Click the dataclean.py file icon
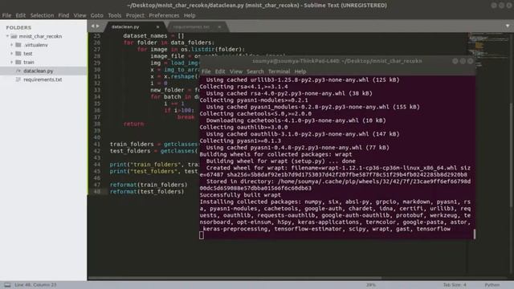The height and width of the screenshot is (289, 514). [x=18, y=71]
